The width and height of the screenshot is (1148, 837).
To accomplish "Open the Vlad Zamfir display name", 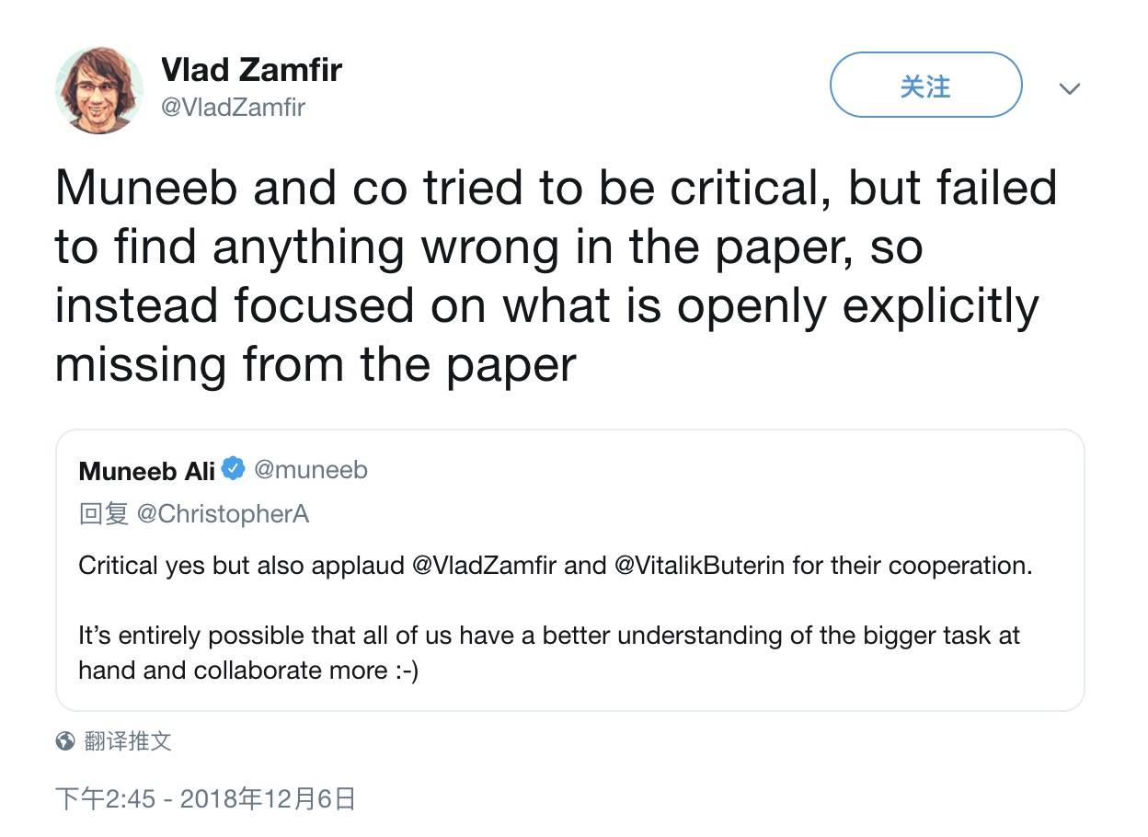I will tap(251, 69).
